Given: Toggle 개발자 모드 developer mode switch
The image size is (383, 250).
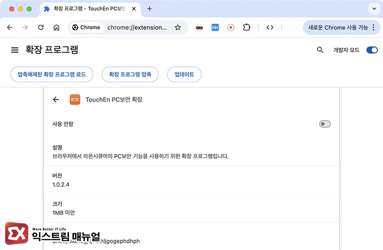Looking at the screenshot, I should tap(372, 50).
